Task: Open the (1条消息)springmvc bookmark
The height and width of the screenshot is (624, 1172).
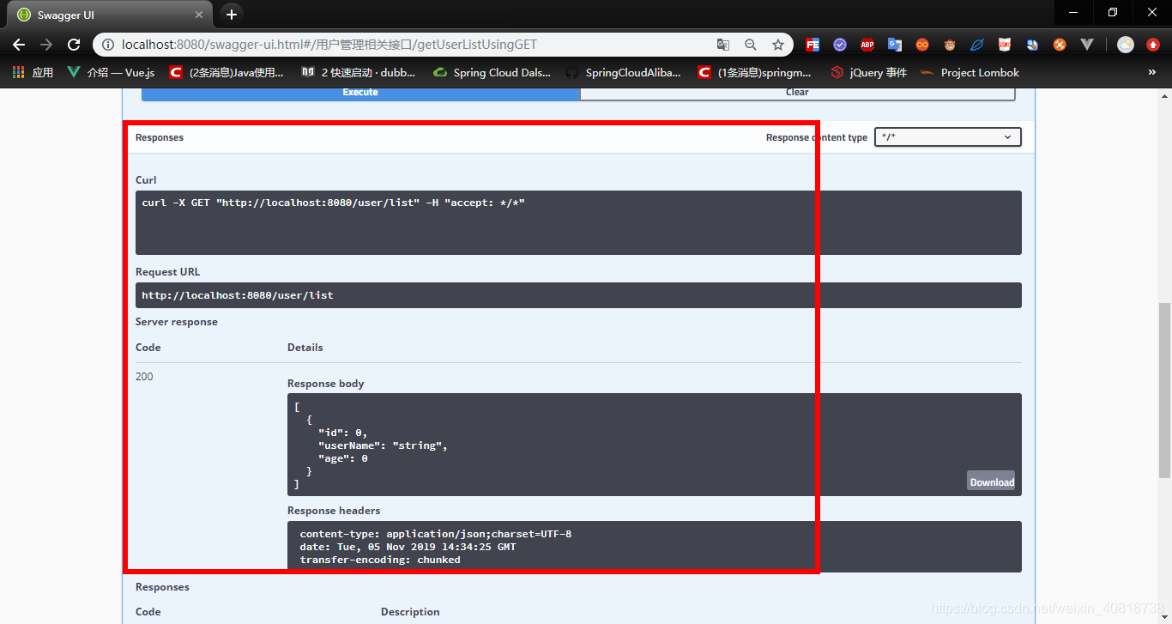Action: pos(755,73)
